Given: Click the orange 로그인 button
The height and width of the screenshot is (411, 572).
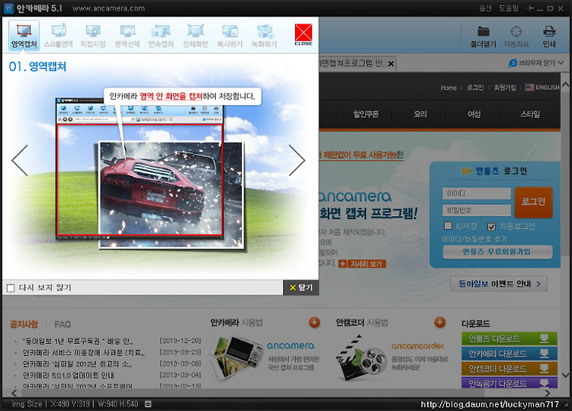Looking at the screenshot, I should tap(533, 202).
